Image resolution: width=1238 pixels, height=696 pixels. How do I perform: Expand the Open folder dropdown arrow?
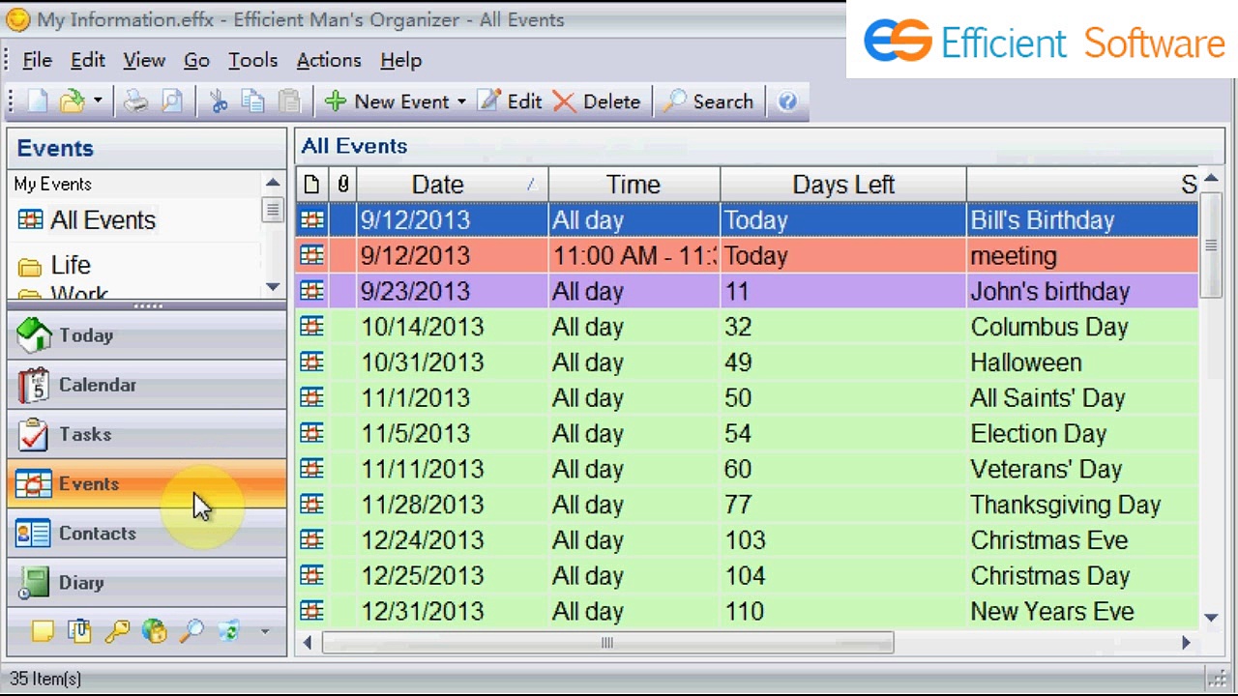(98, 101)
